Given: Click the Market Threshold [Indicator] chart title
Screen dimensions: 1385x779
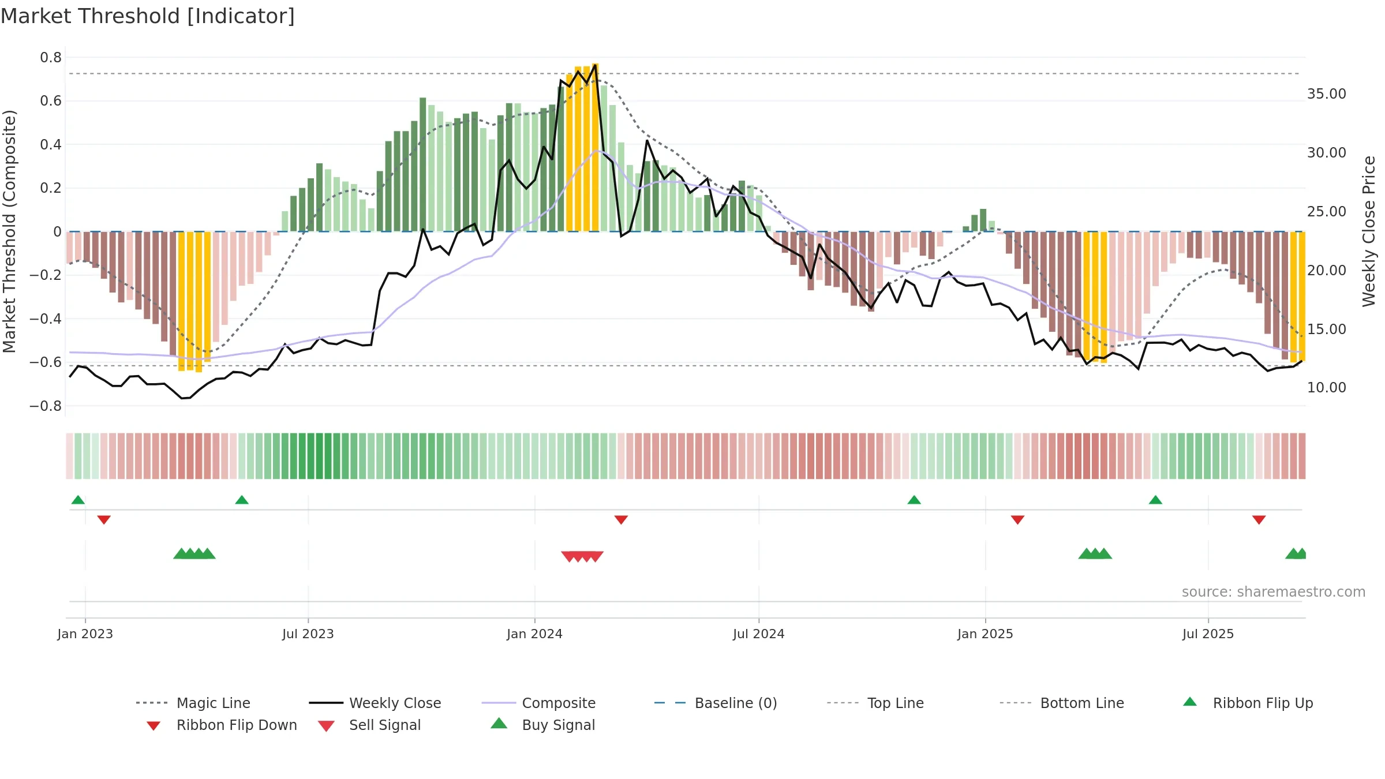Looking at the screenshot, I should click(148, 16).
